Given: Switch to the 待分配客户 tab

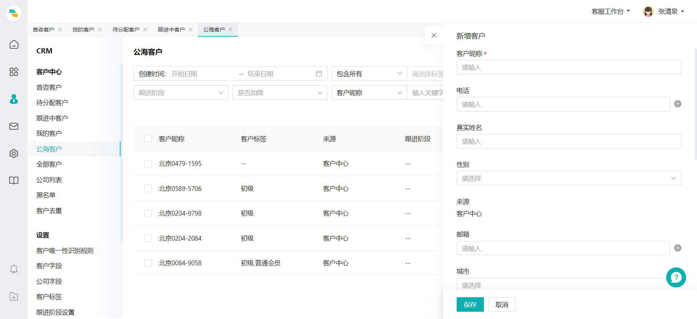Looking at the screenshot, I should [126, 29].
